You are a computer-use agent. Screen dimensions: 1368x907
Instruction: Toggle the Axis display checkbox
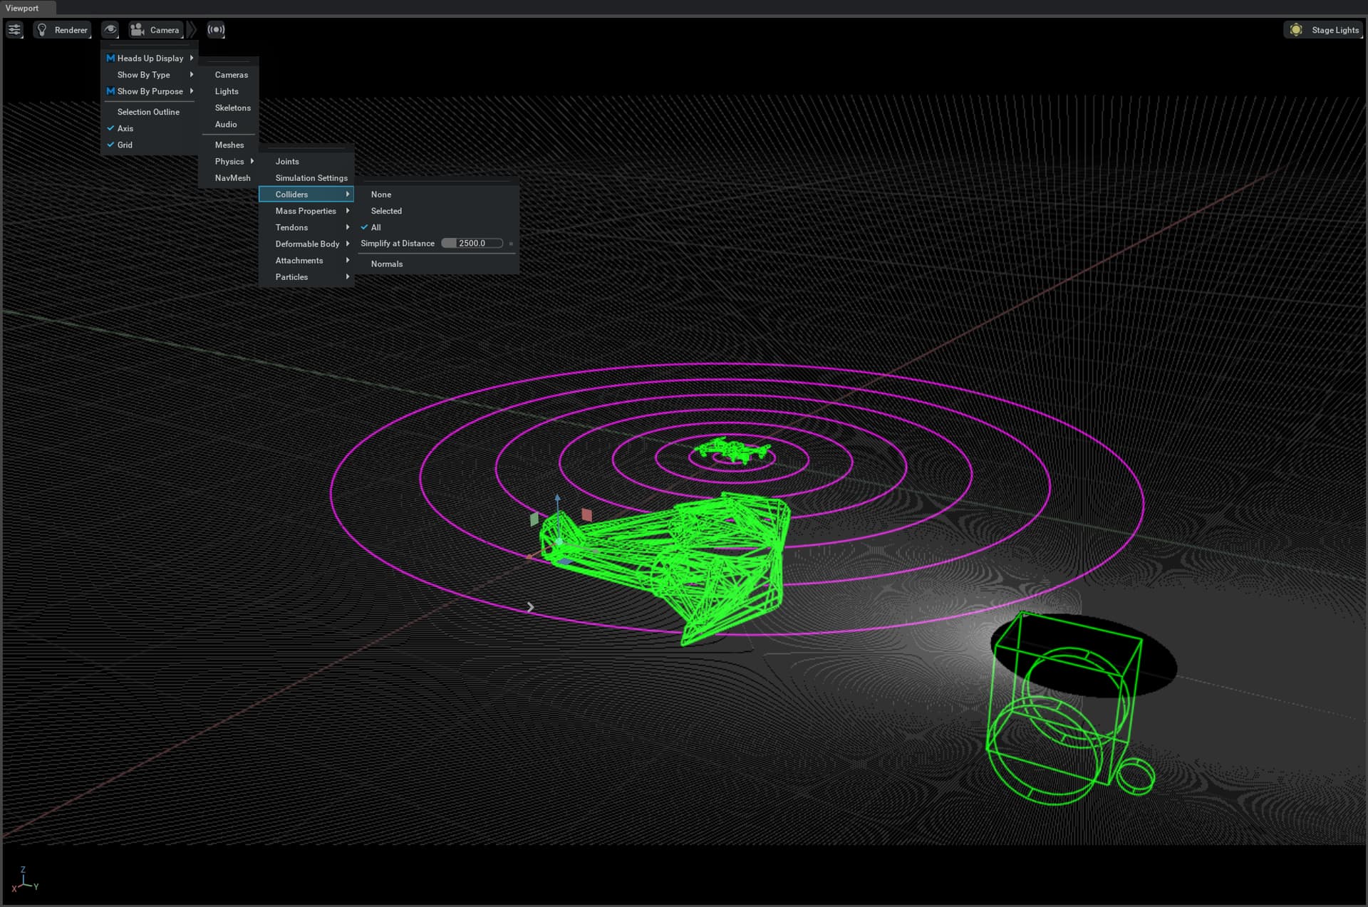pyautogui.click(x=125, y=128)
